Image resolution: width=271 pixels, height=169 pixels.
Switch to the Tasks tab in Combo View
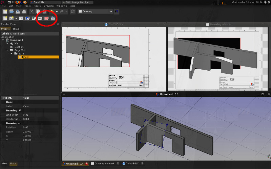tap(16, 29)
